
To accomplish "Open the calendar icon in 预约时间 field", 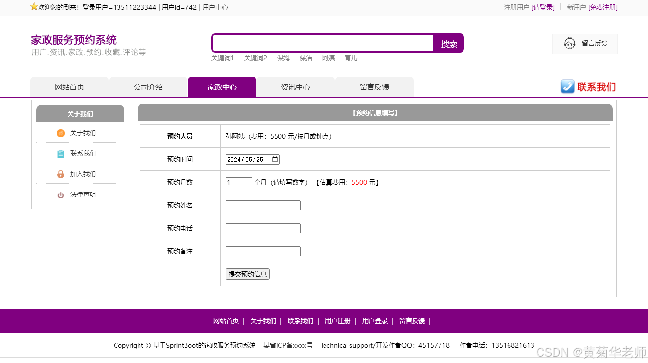I will (275, 159).
